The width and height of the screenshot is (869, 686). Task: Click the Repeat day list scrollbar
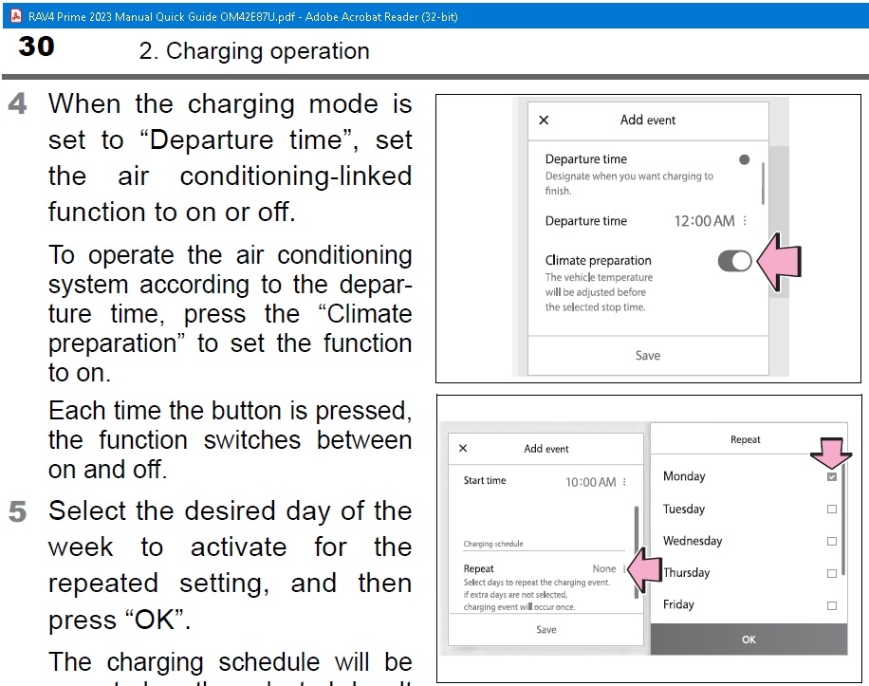coord(843,521)
